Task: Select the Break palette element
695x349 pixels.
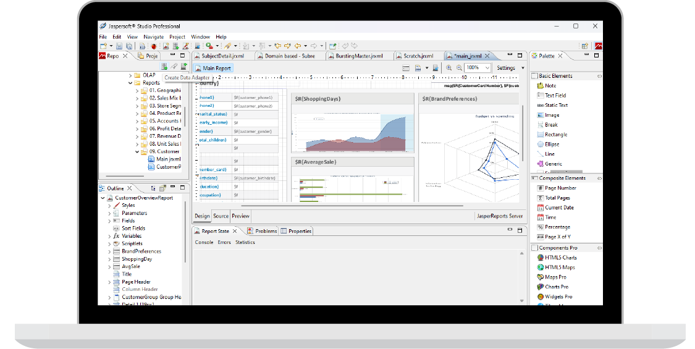Action: (548, 125)
